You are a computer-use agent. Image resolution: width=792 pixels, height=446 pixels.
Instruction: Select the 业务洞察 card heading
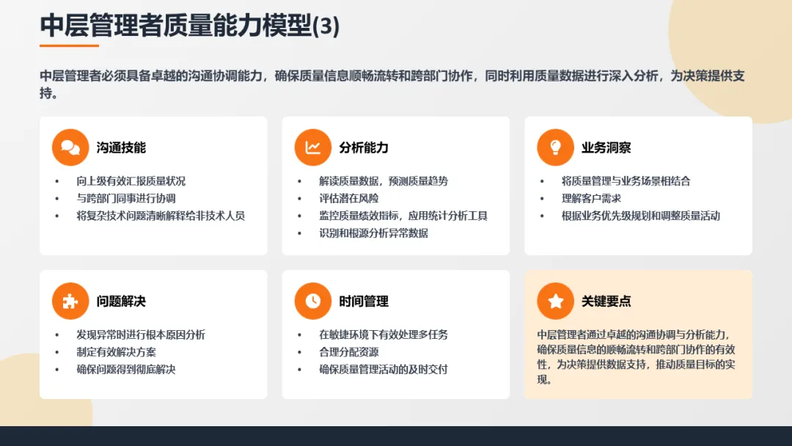[606, 147]
